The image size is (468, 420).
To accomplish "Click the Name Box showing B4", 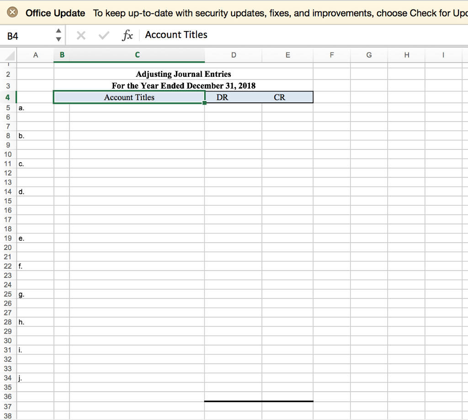I will click(25, 35).
